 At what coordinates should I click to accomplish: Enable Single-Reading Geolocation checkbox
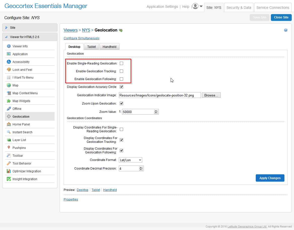[x=122, y=63]
